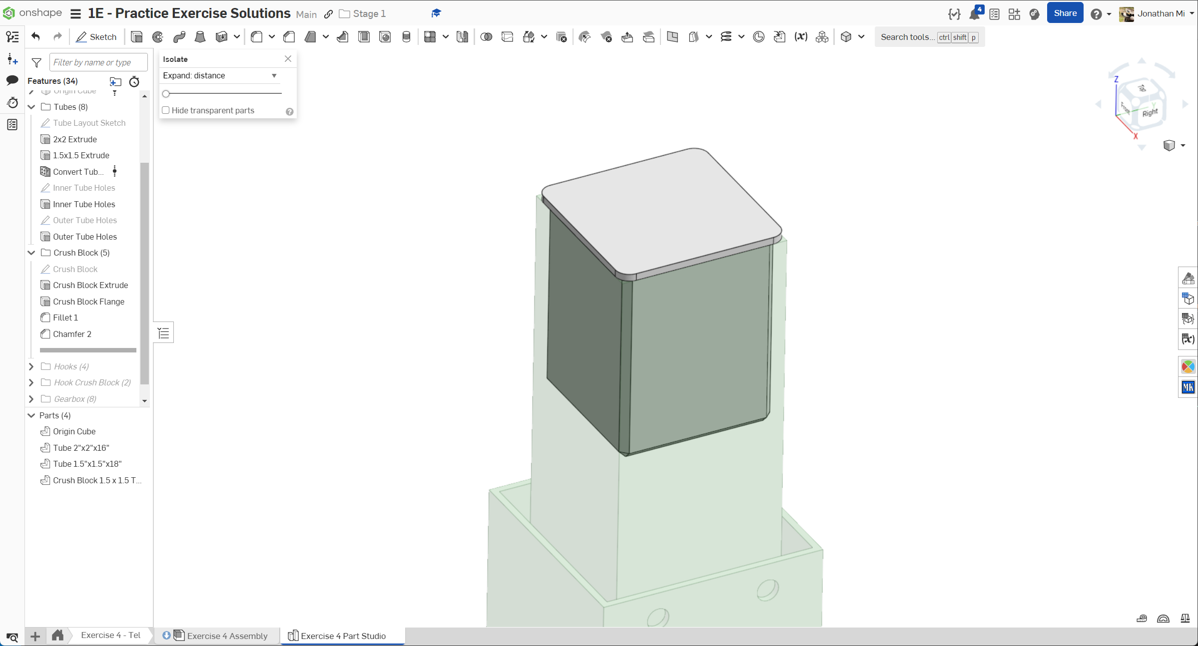This screenshot has height=646, width=1198.
Task: Click the Sketch button
Action: [x=96, y=37]
